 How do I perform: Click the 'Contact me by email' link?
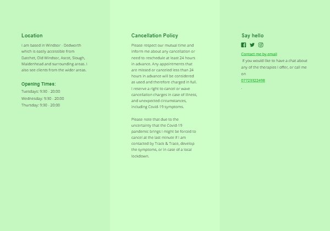[x=259, y=54]
